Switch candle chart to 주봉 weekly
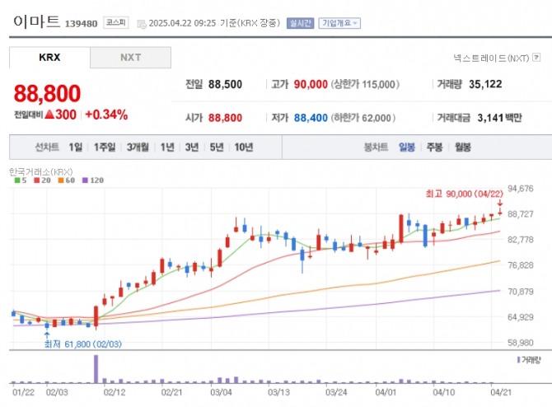The width and height of the screenshot is (552, 407). [x=435, y=147]
